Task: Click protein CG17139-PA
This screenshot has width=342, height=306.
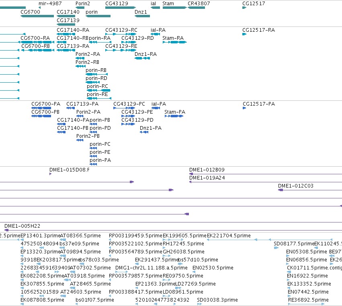Action: (x=70, y=108)
